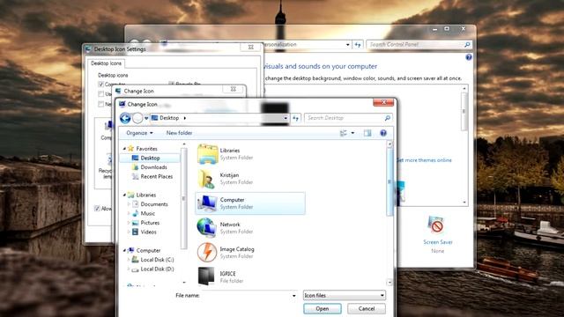Select Favorites star in navigation pane
564x317 pixels.
[130, 148]
